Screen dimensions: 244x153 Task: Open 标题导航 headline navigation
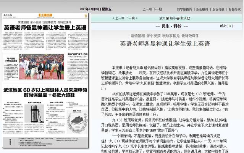pyautogui.click(x=235, y=9)
